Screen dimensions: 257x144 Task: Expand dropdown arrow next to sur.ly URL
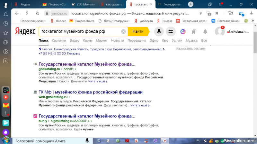tap(91, 121)
